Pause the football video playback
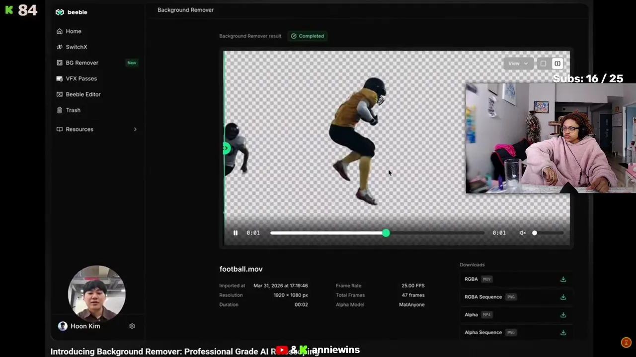The image size is (636, 357). (236, 233)
